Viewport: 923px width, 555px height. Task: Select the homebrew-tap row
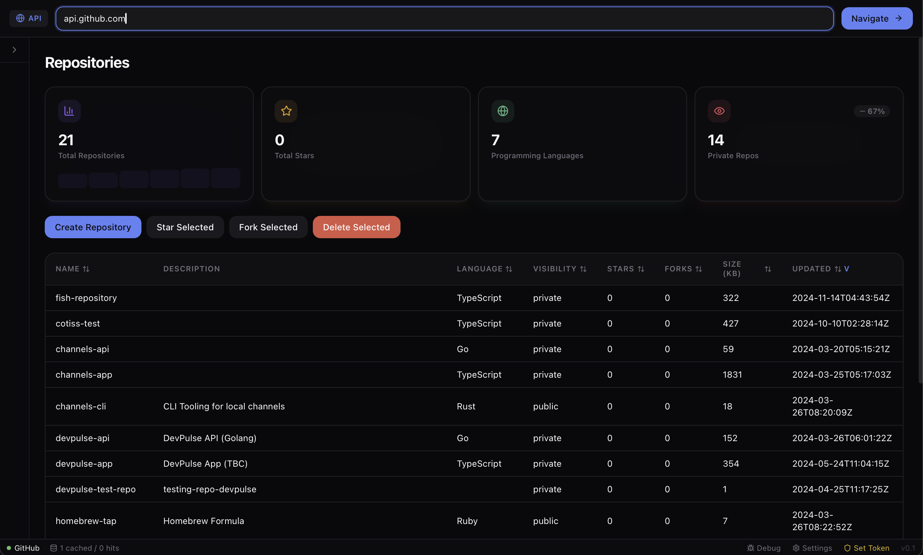[474, 521]
